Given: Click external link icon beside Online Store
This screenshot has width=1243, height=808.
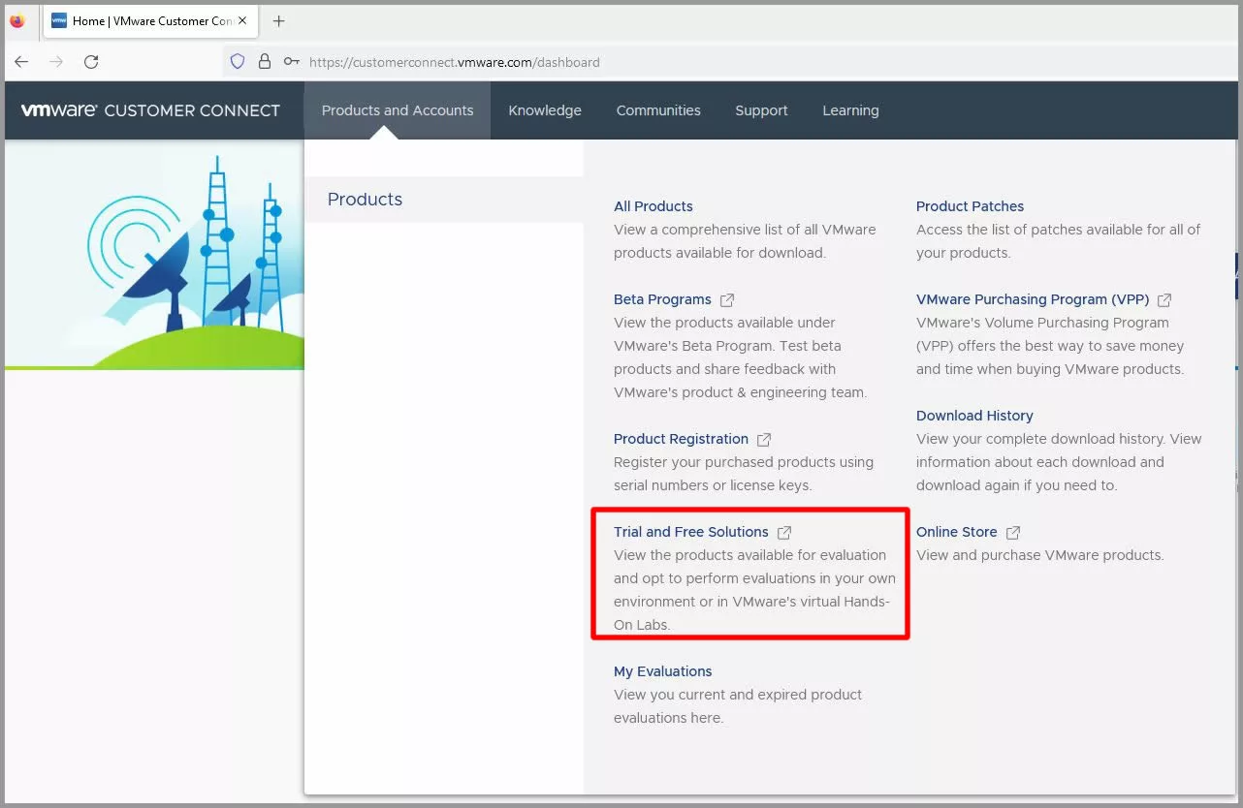Looking at the screenshot, I should click(x=1013, y=533).
